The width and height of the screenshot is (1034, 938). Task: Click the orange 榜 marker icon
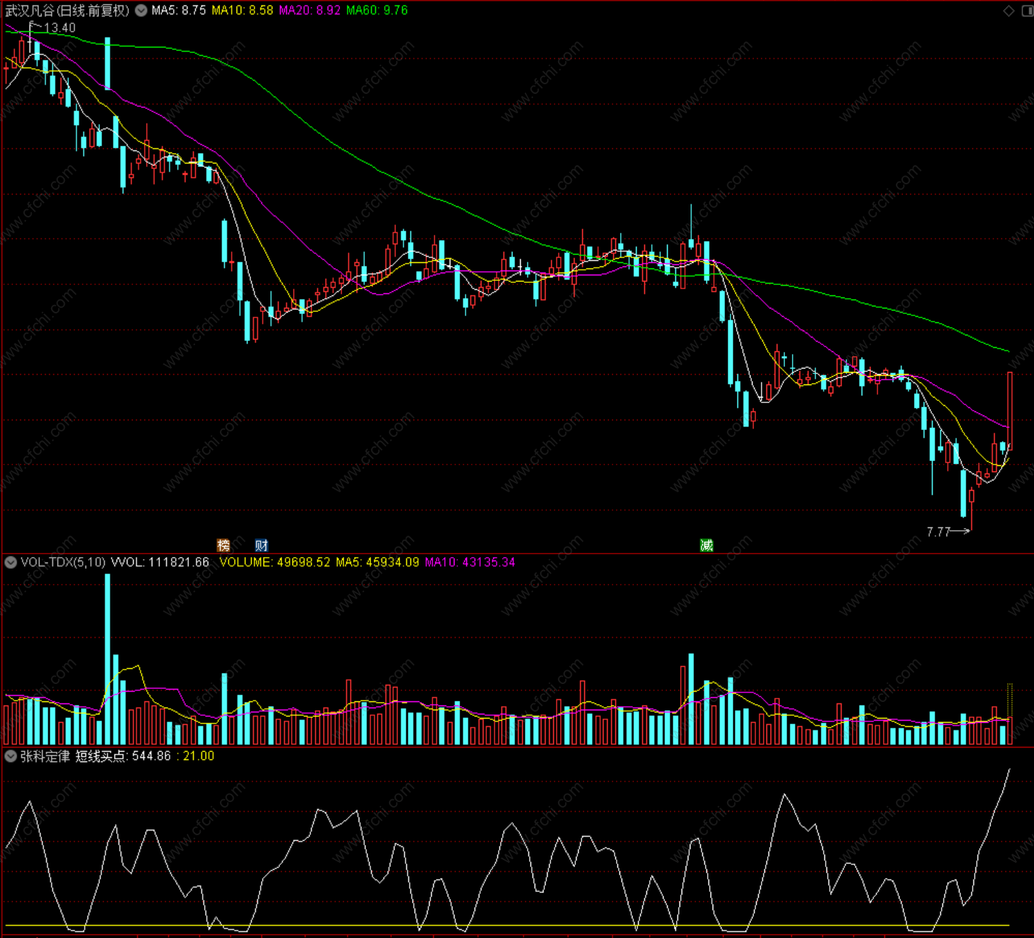point(223,545)
